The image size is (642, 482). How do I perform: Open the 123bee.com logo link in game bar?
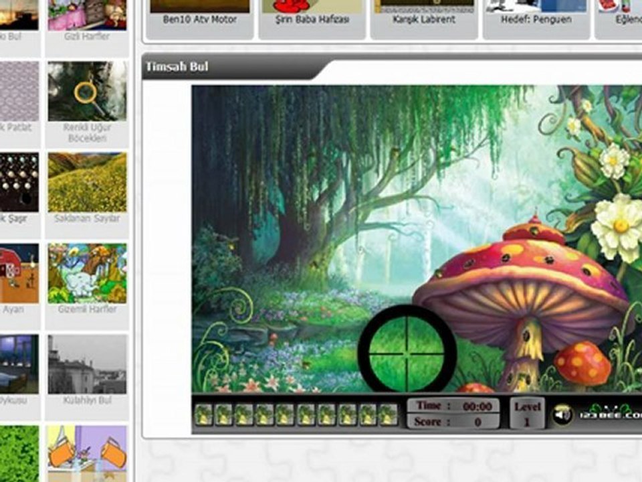click(x=610, y=413)
